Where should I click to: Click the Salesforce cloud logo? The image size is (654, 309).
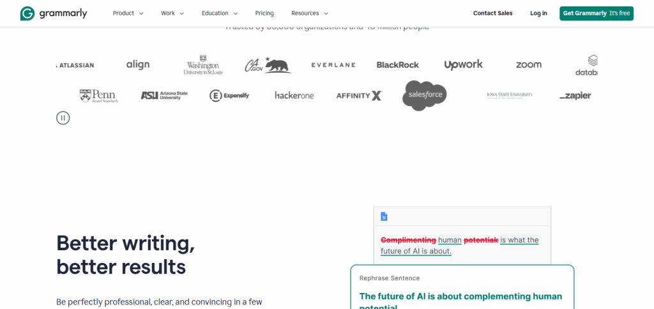tap(425, 96)
